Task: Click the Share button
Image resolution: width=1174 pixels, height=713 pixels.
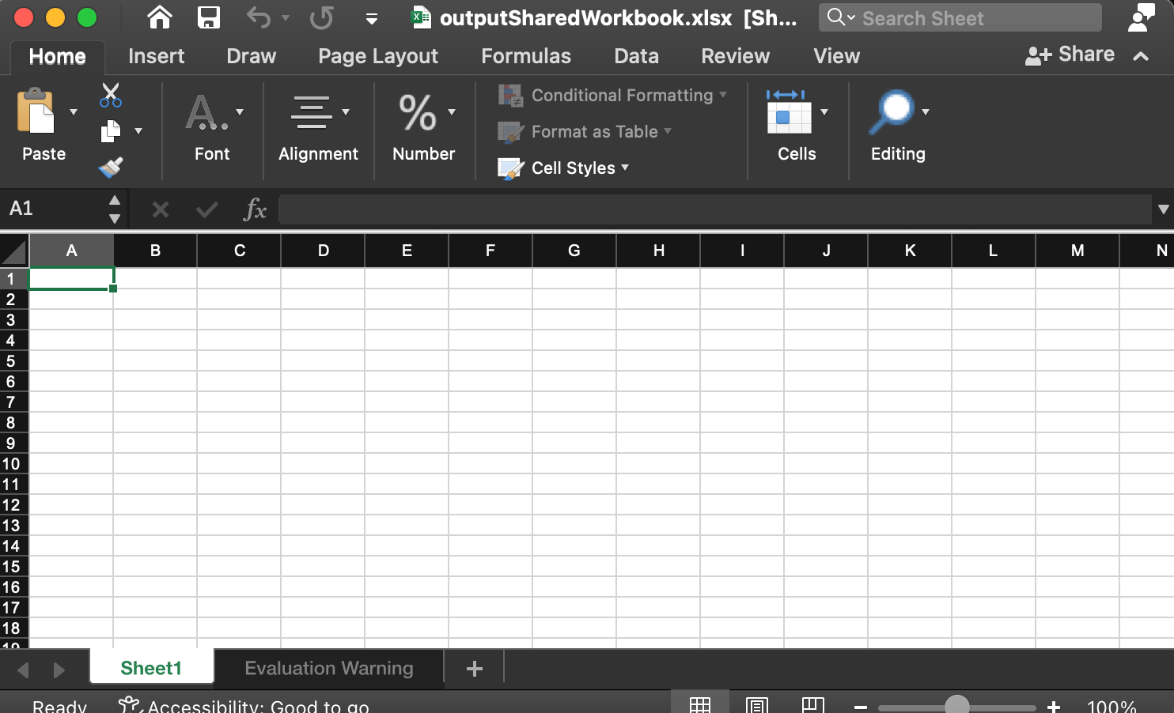Action: pyautogui.click(x=1070, y=54)
